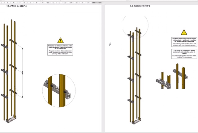This screenshot has height=133, width=198.
Task: Click the 'Counterweight guides must end at the height' italic text
Action: [184, 56]
